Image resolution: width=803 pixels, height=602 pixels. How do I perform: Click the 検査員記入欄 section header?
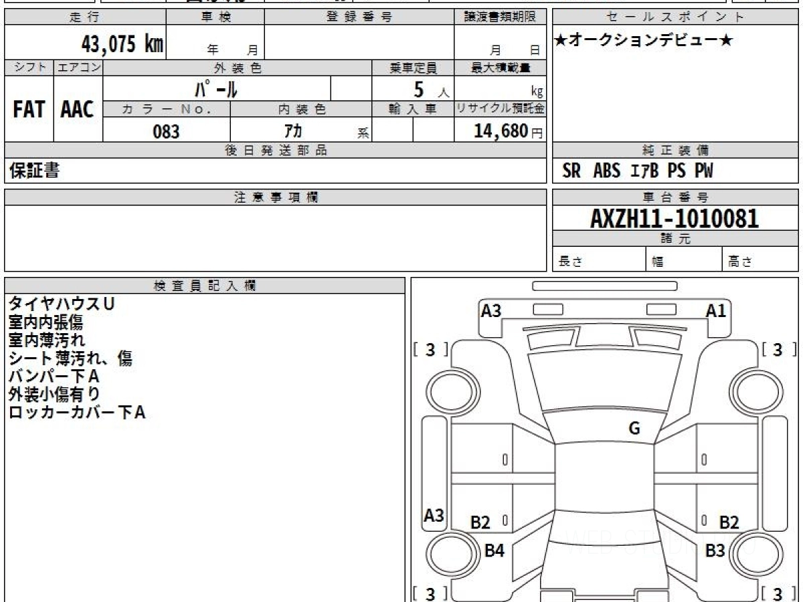pos(205,286)
